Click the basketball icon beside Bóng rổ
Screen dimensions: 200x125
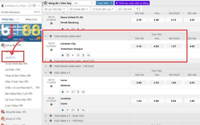(3, 119)
